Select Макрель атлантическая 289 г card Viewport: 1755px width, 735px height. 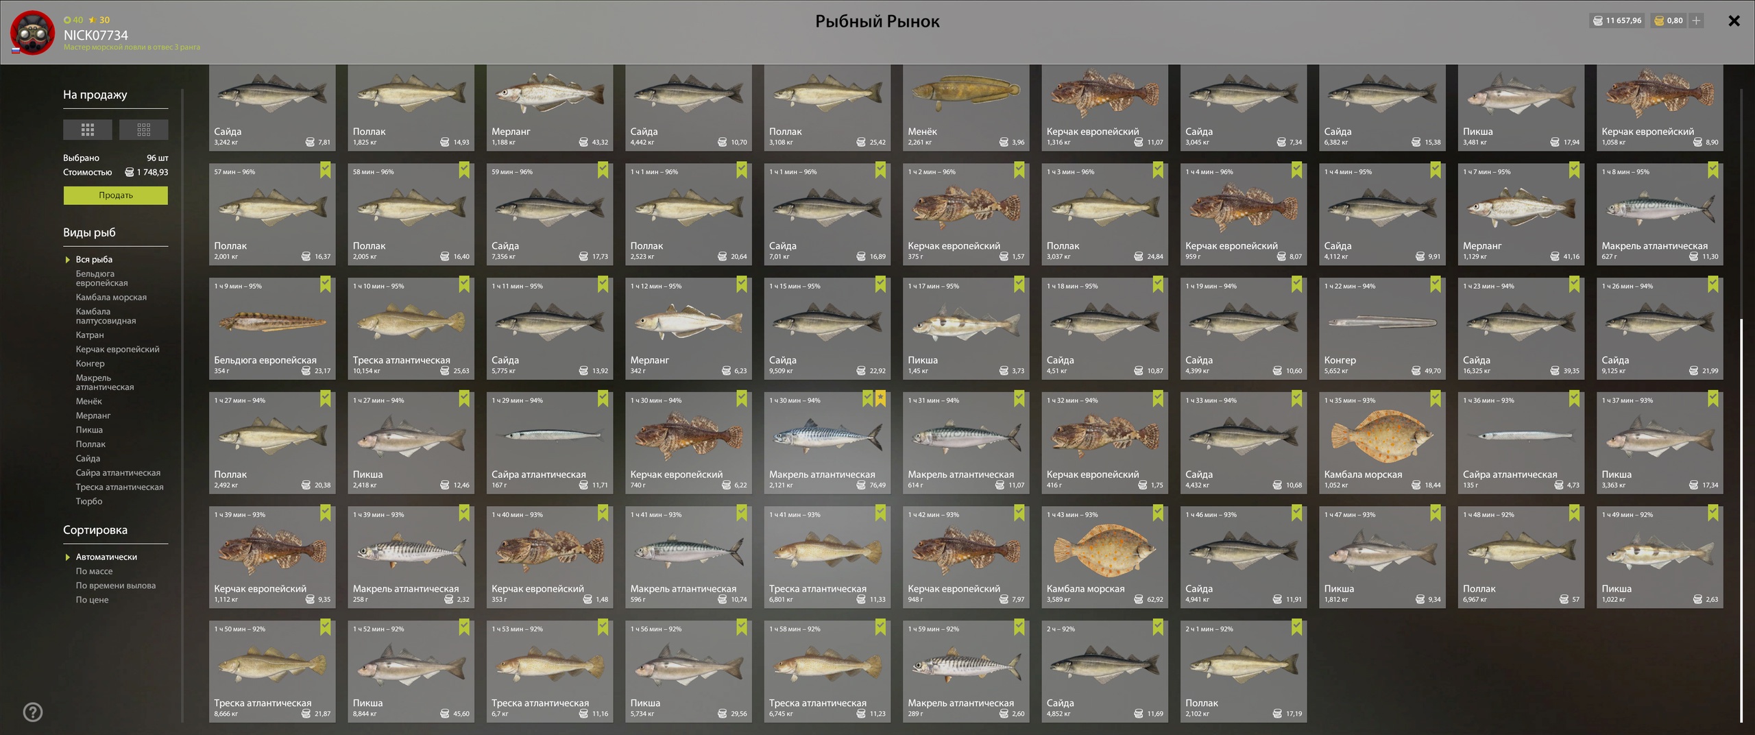[965, 671]
